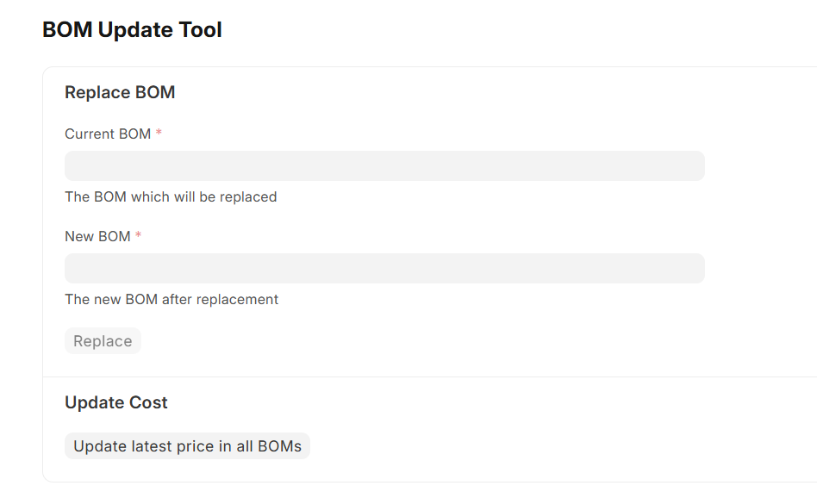Click the Current BOM field label

108,134
